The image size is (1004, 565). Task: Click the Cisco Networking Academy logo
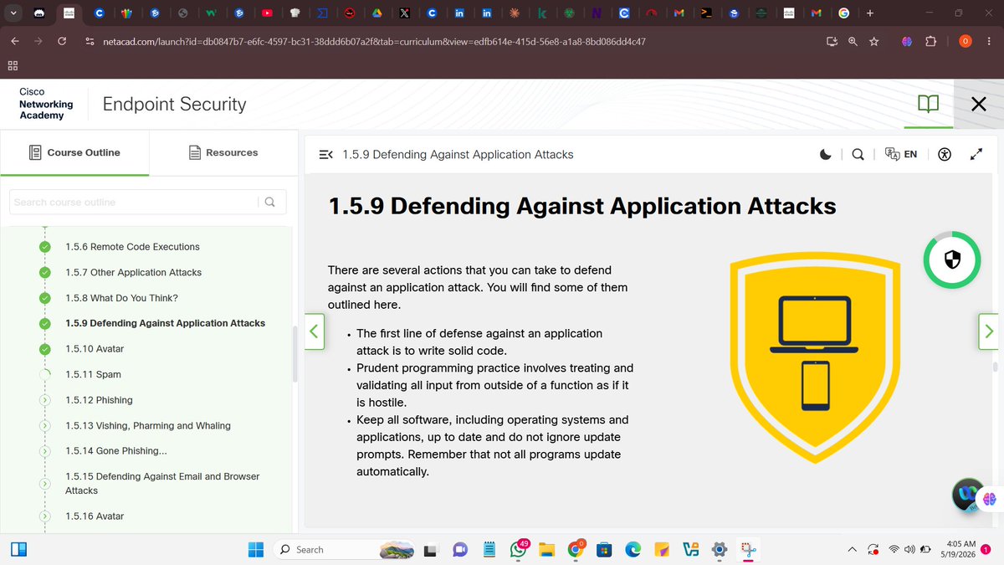click(46, 104)
